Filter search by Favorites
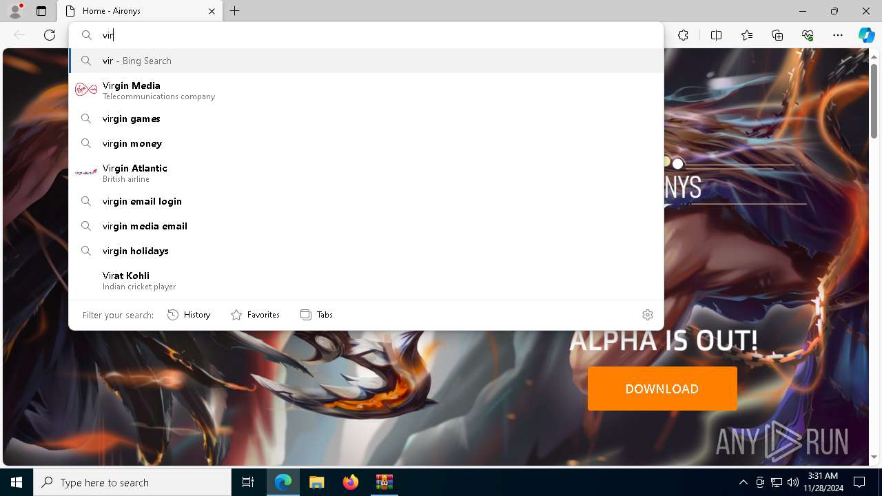 pyautogui.click(x=255, y=315)
